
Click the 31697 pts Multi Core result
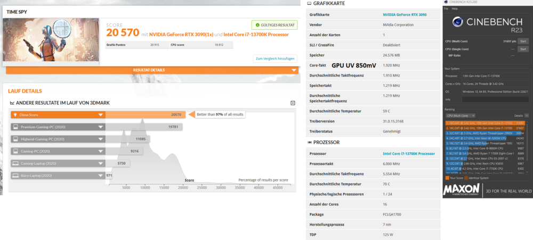coord(510,42)
